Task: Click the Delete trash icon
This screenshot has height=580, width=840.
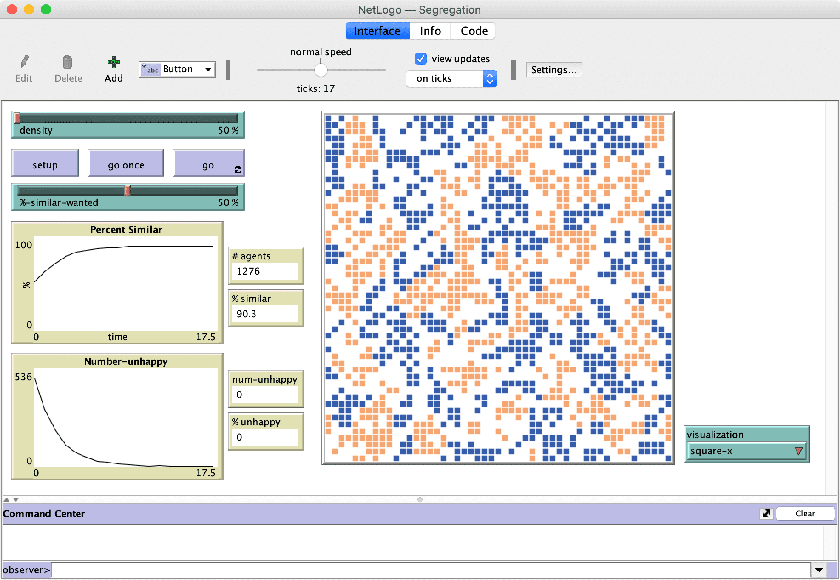Action: 68,63
